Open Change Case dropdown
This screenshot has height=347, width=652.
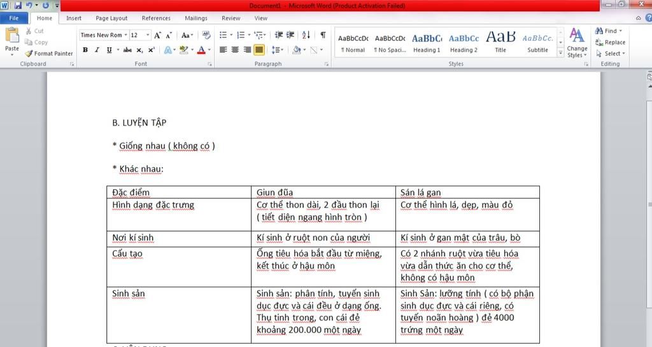coord(187,35)
